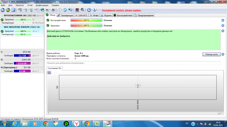Switch to the Инфо tab
Screen dimensions: 227x127
(x=94, y=15)
